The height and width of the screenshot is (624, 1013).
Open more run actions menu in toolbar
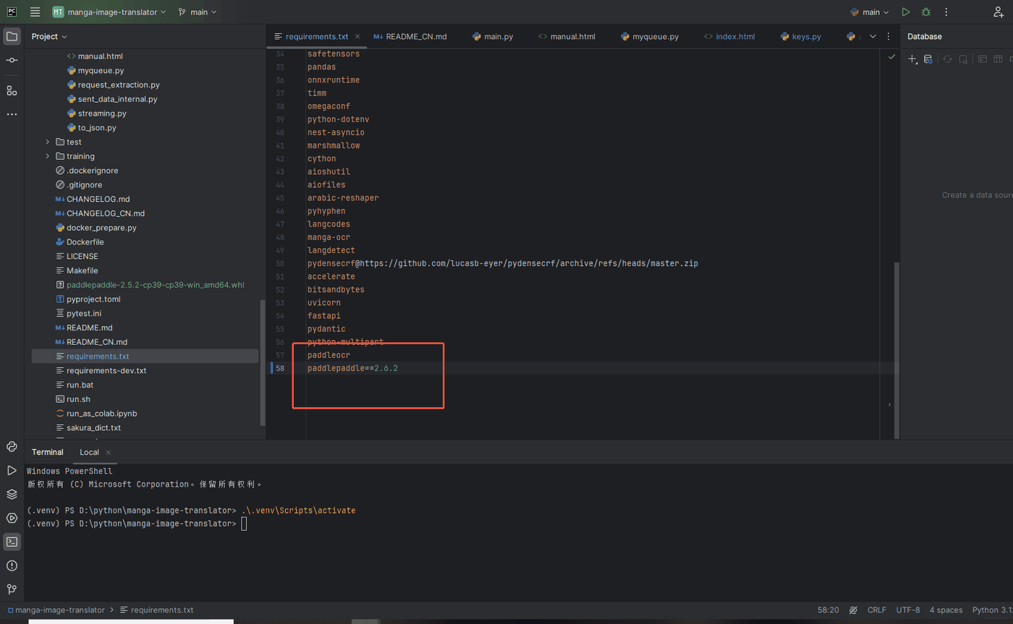coord(946,12)
